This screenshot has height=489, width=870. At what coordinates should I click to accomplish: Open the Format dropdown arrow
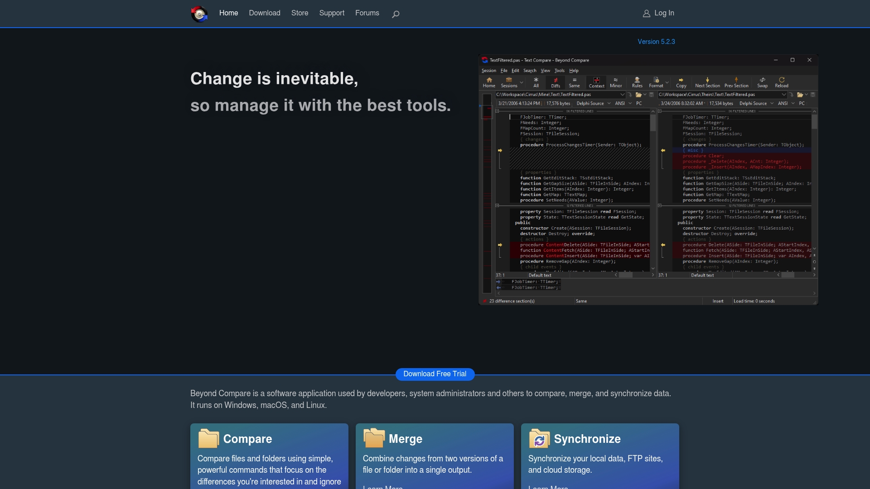coord(667,82)
